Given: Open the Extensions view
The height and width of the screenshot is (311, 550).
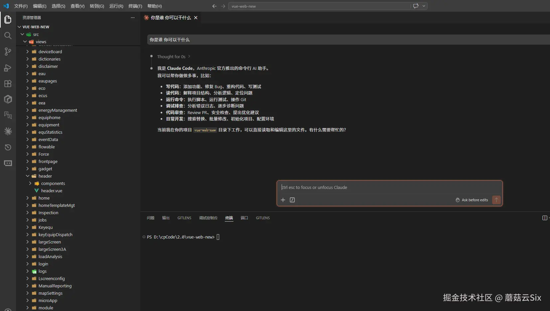Looking at the screenshot, I should pos(8,83).
